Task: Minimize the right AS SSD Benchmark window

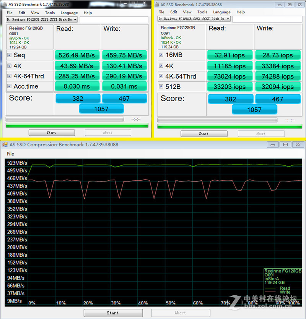Action: pyautogui.click(x=280, y=5)
